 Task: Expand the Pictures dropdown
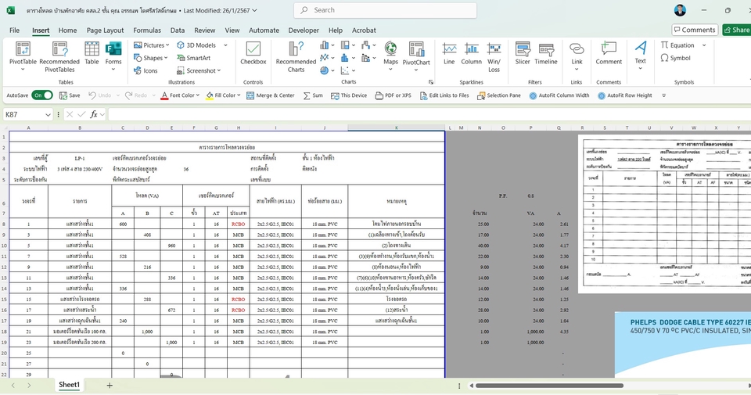167,45
